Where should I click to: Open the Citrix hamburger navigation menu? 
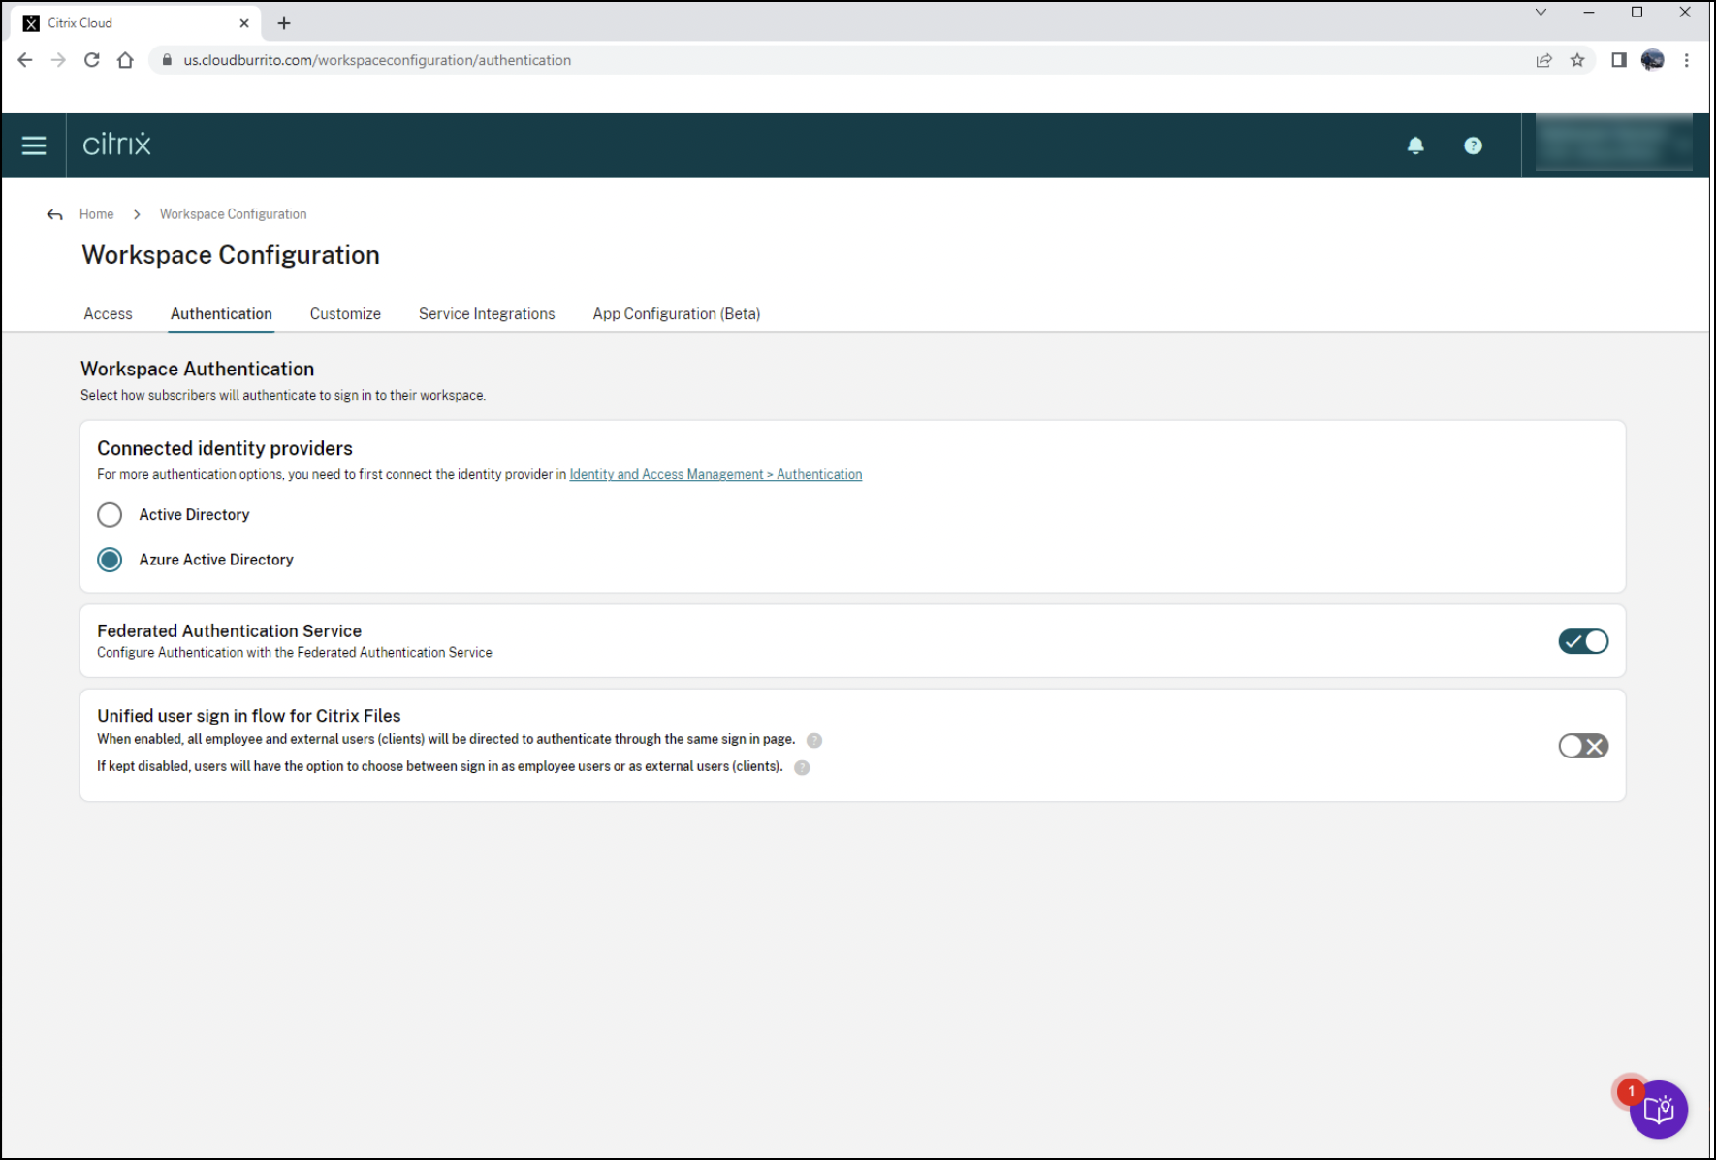coord(34,145)
